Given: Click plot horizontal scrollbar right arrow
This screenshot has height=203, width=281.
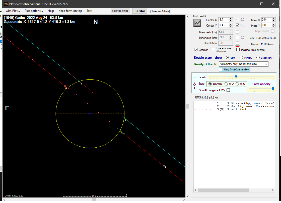Looking at the screenshot, I should [x=184, y=199].
